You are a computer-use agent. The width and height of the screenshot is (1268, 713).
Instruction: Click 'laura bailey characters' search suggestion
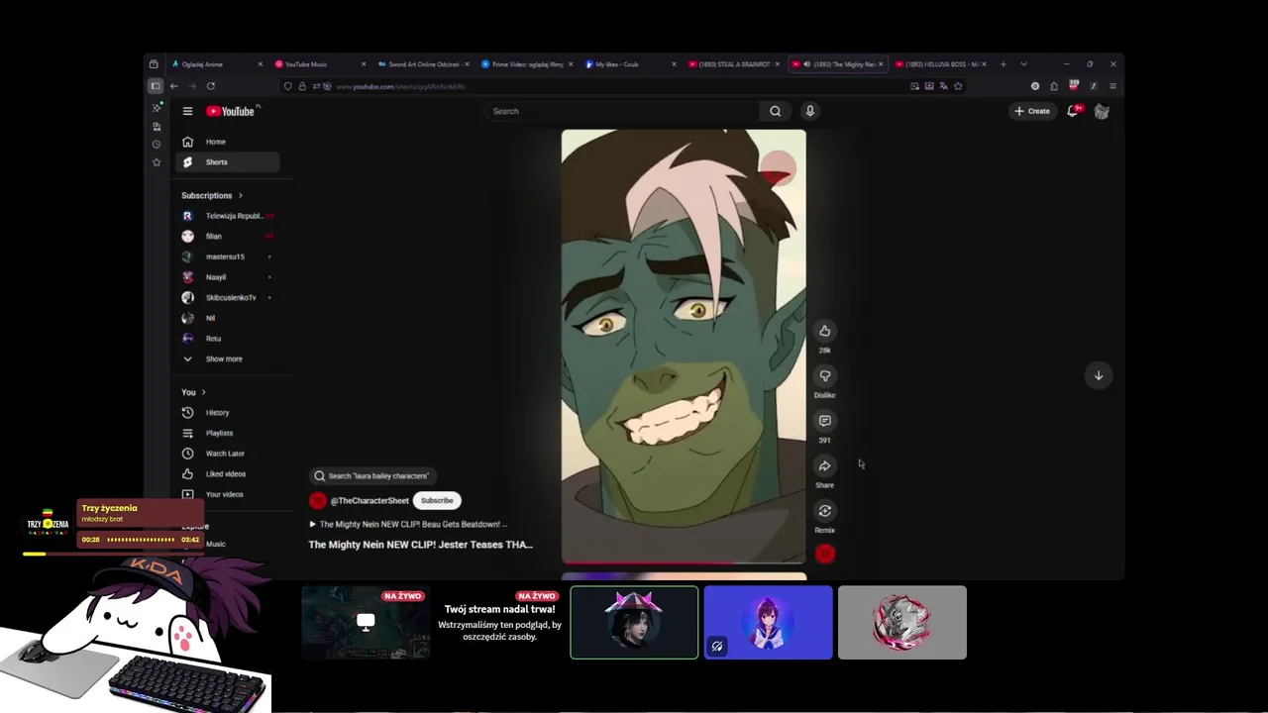(x=372, y=475)
